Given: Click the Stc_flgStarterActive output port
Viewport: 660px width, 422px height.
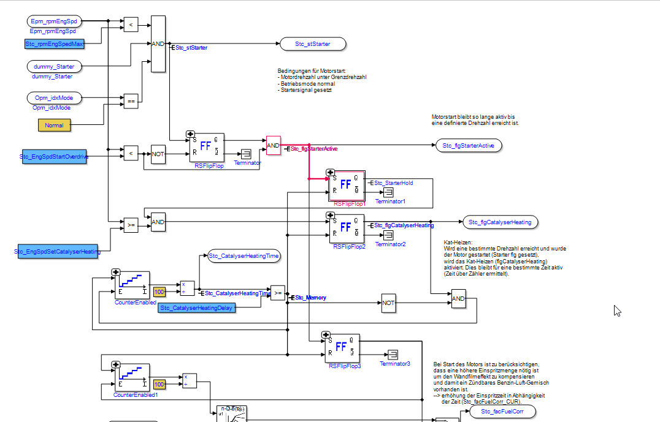Looking at the screenshot, I should [468, 145].
